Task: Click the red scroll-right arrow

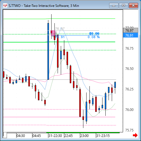Action: (x=135, y=135)
